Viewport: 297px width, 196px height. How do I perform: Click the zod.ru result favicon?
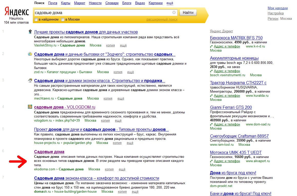(30, 54)
